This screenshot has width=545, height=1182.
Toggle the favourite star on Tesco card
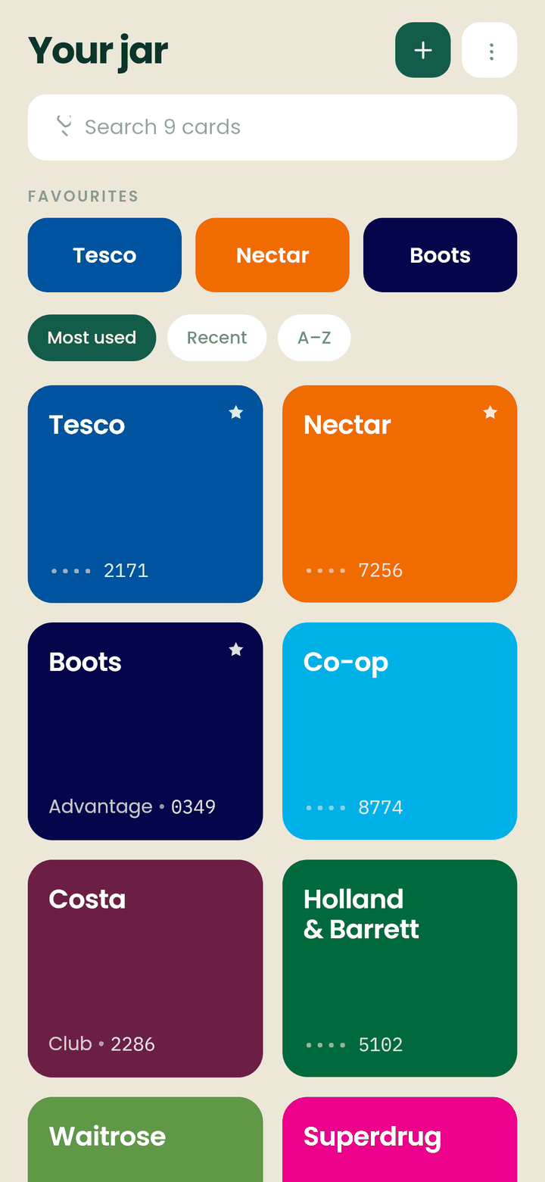236,412
